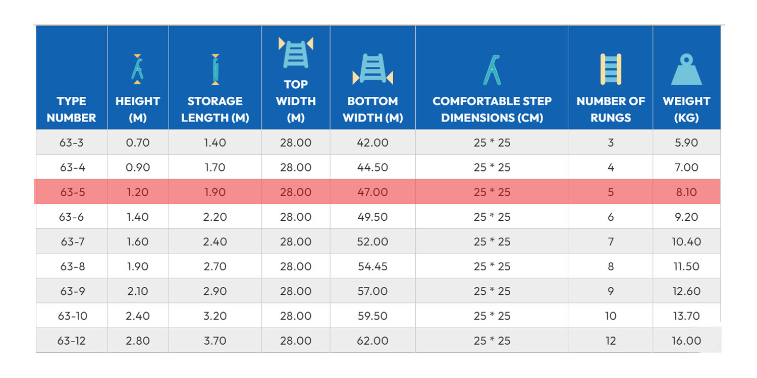
Task: Select type number 63-10
Action: point(72,316)
